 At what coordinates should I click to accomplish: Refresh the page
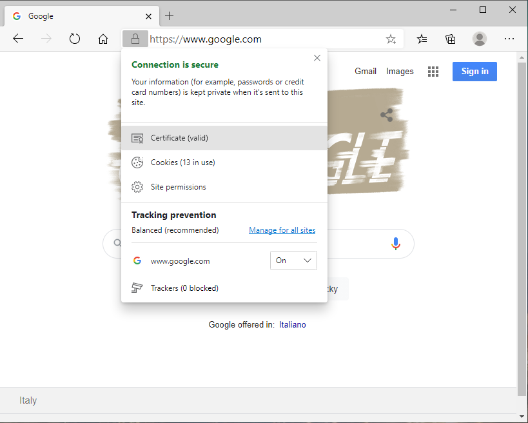(x=74, y=39)
